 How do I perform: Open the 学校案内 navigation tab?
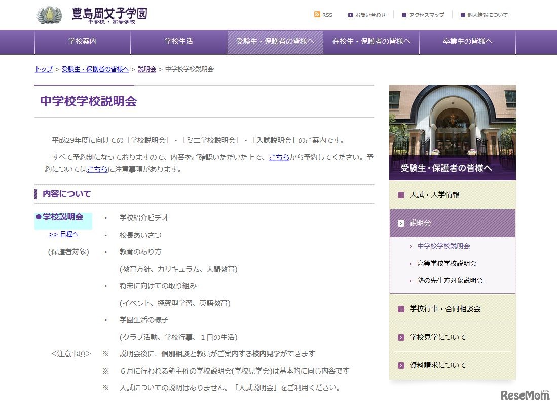point(83,42)
